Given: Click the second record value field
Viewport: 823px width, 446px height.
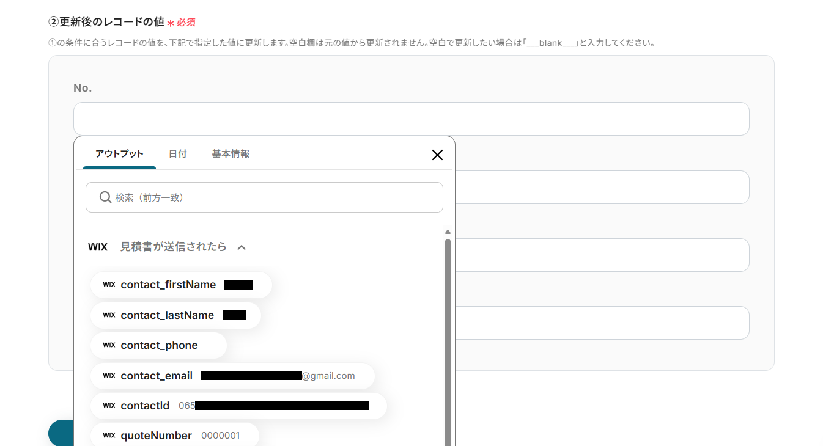Looking at the screenshot, I should (x=602, y=187).
